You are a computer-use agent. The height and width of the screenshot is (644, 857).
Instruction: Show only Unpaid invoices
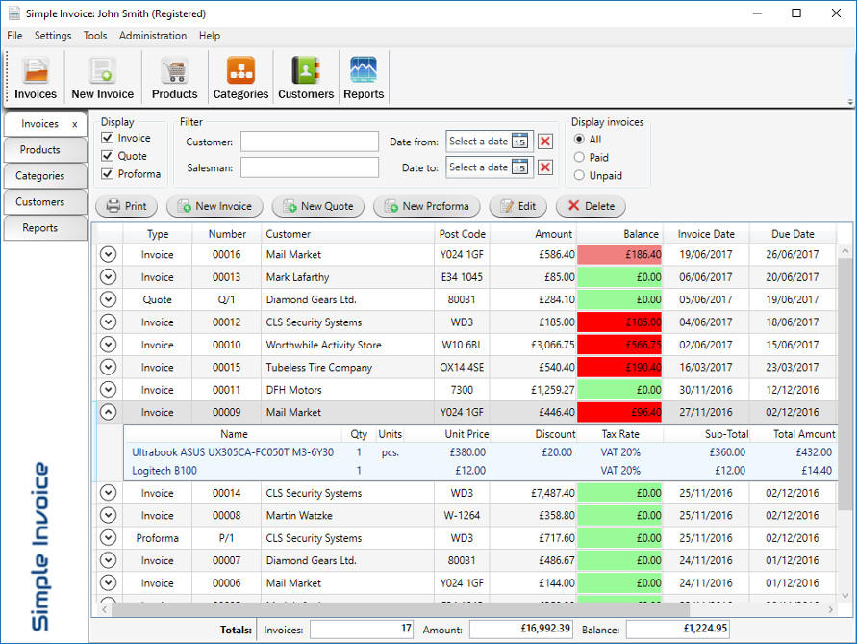click(579, 175)
